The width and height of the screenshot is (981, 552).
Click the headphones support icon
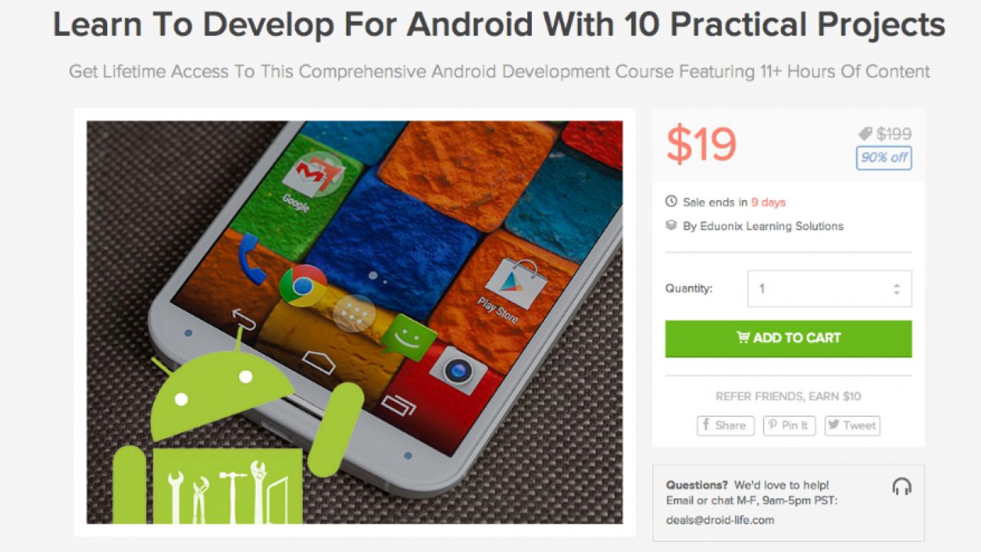[902, 486]
